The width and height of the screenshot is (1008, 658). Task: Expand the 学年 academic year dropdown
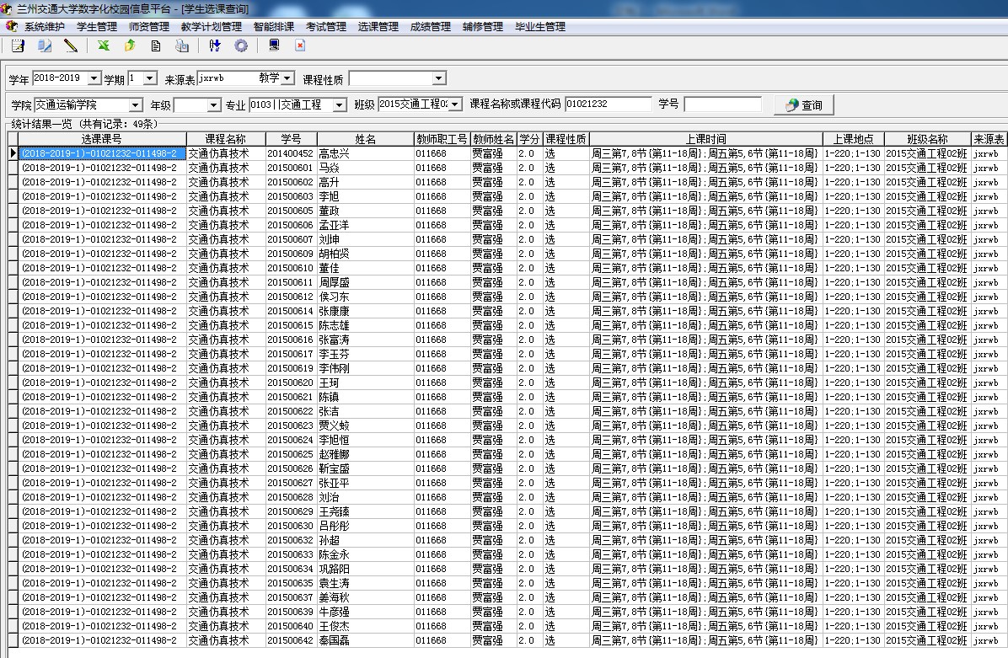[x=94, y=78]
